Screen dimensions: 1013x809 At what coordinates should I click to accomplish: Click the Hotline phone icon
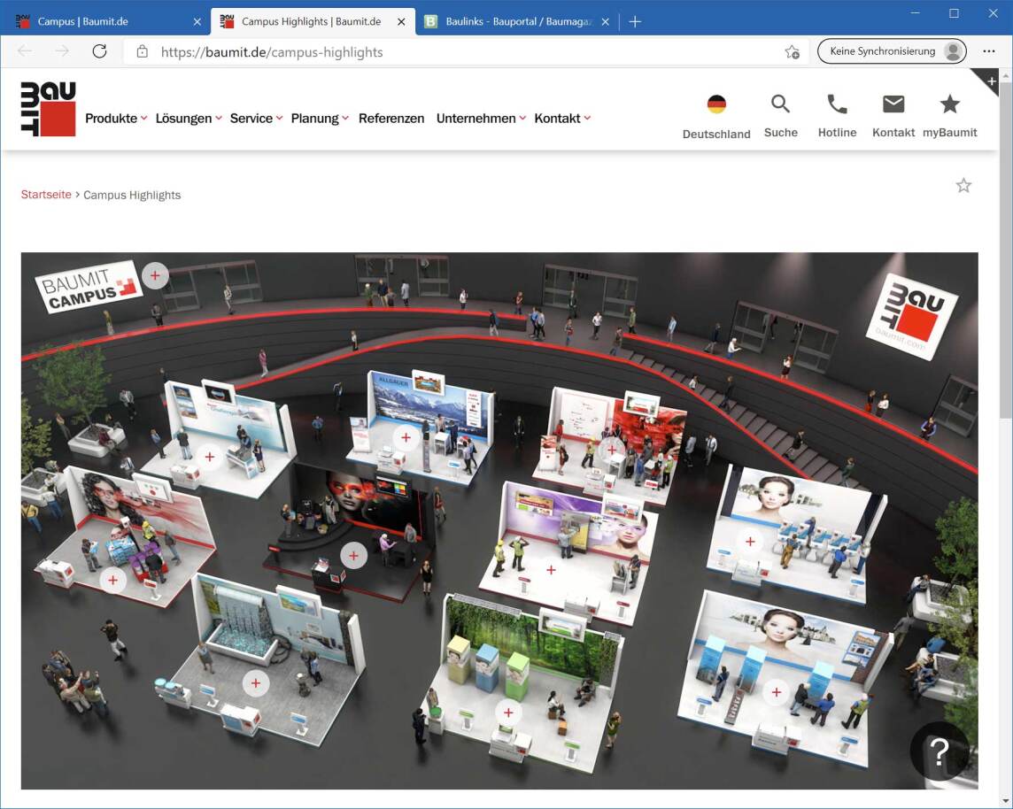pyautogui.click(x=838, y=104)
